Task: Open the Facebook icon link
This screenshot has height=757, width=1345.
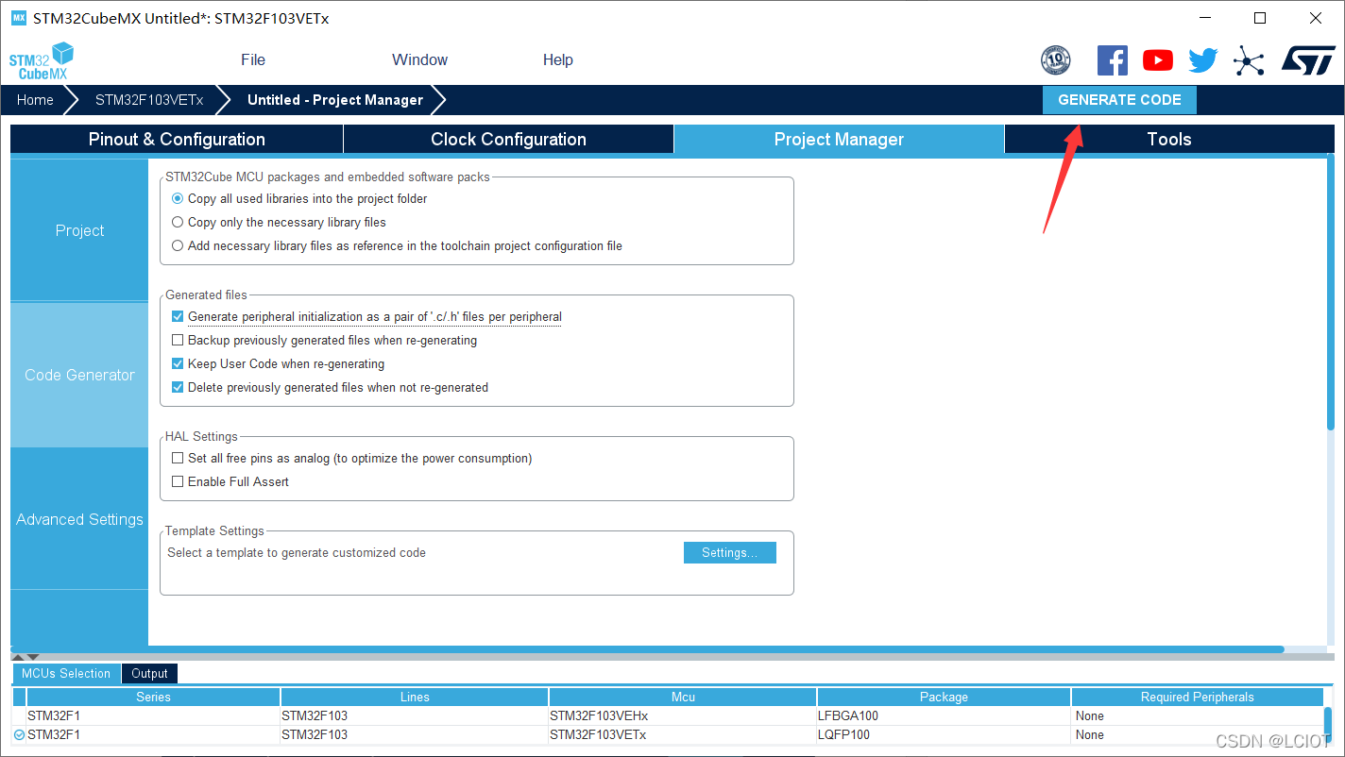Action: coord(1112,60)
